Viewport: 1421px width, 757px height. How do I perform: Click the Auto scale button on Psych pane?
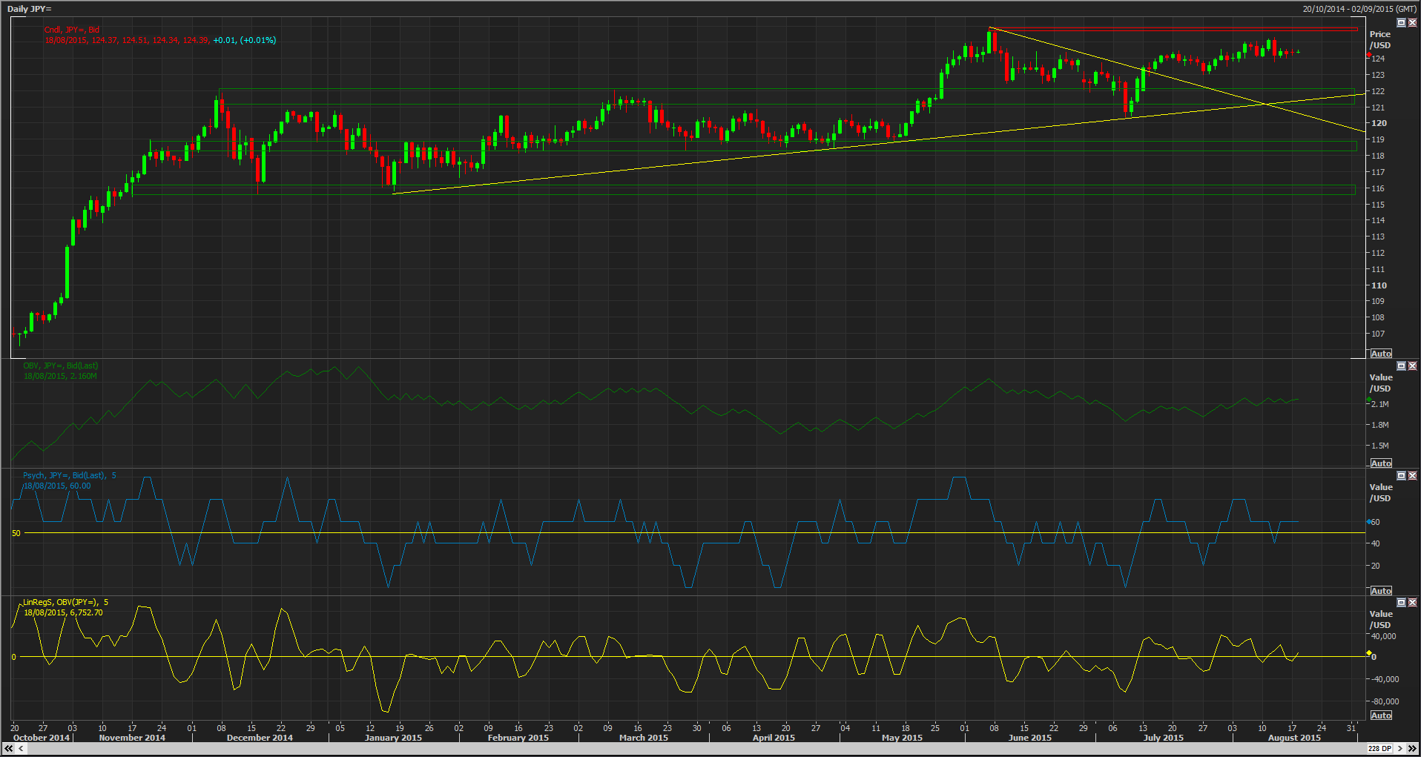tap(1381, 591)
